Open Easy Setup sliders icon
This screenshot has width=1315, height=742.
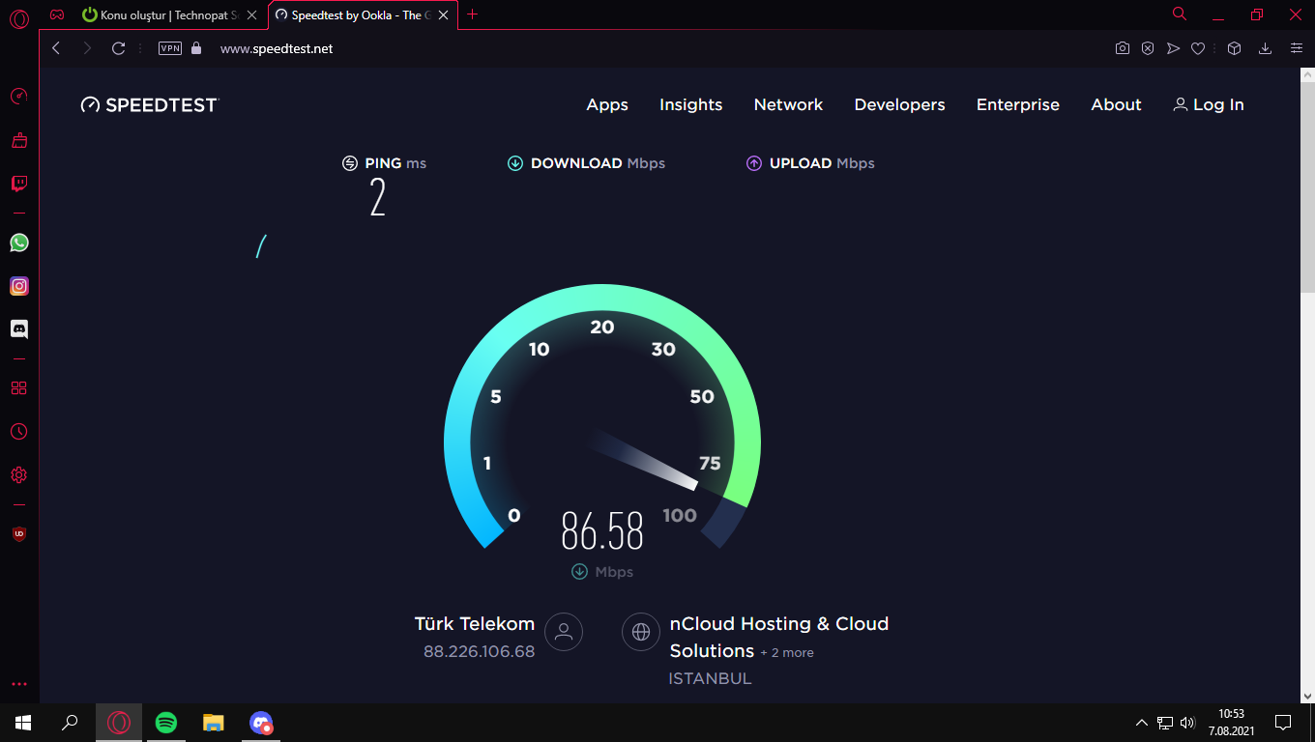(1297, 48)
